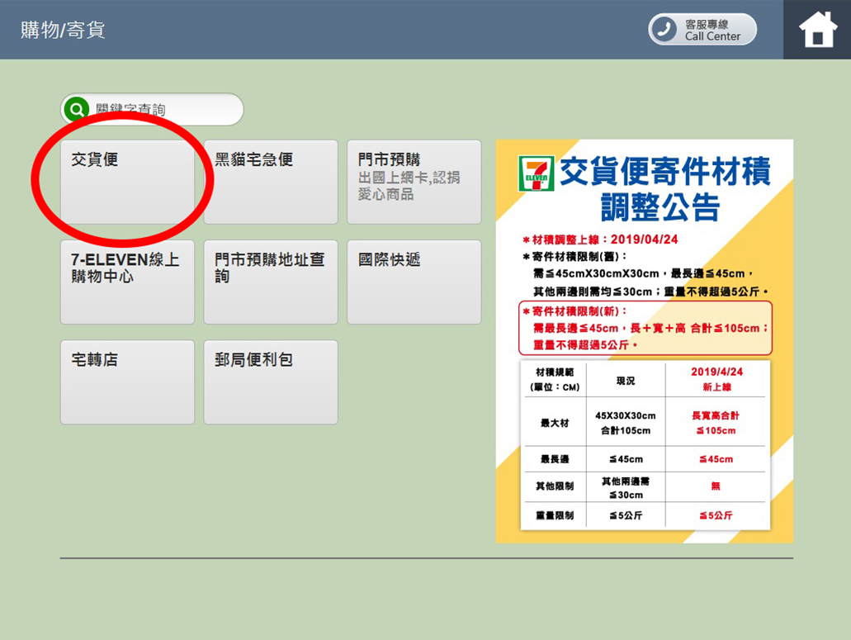Open the 客服專線 Call Center button
Screen dimensions: 851x640
702,29
